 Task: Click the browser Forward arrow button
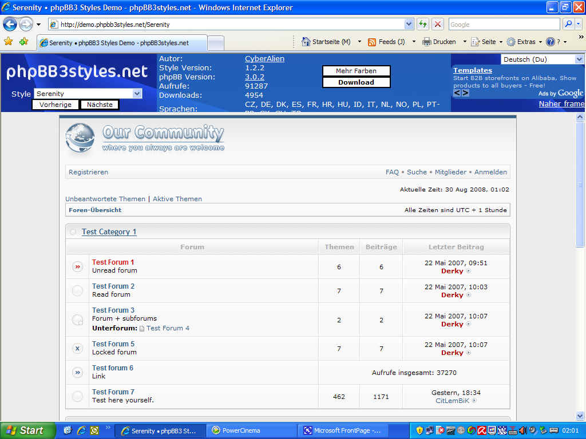[26, 24]
